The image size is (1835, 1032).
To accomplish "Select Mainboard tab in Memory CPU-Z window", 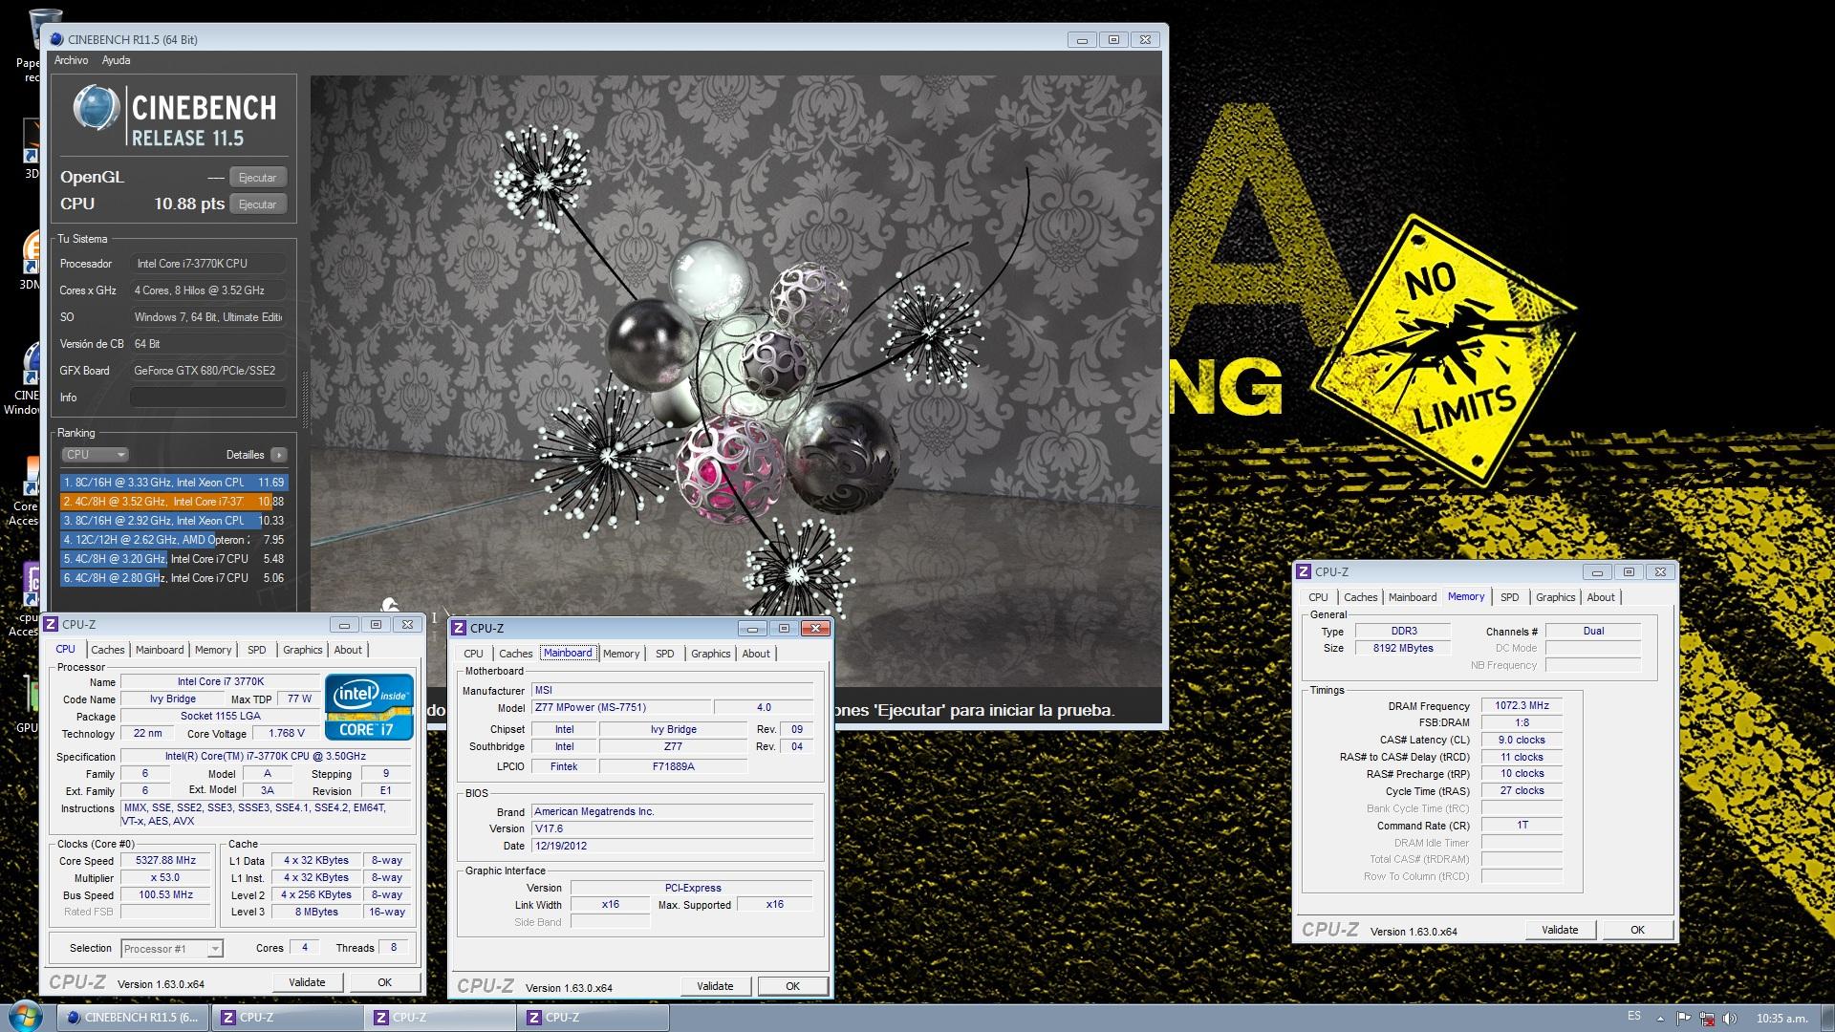I will click(1412, 597).
